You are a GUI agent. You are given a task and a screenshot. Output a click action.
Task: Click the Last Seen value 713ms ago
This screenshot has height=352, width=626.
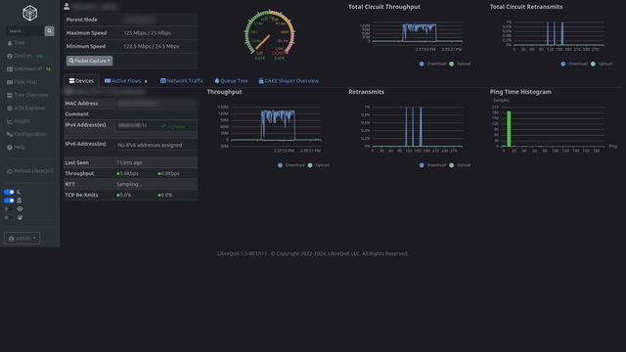point(129,162)
